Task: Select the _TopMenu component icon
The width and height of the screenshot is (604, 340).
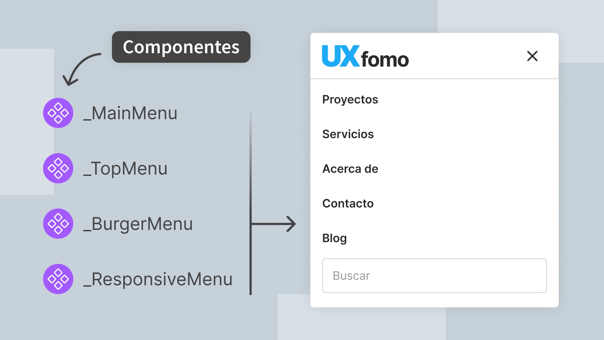Action: (x=58, y=168)
